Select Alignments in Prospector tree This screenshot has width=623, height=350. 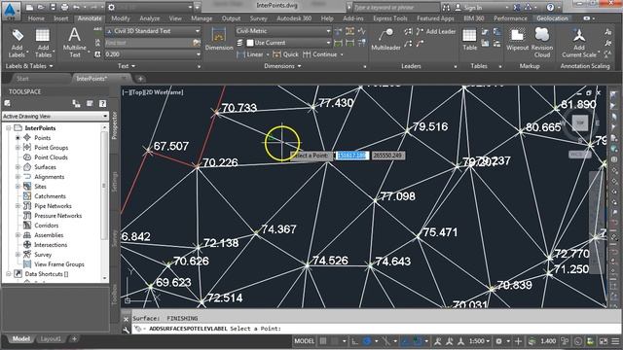(49, 177)
